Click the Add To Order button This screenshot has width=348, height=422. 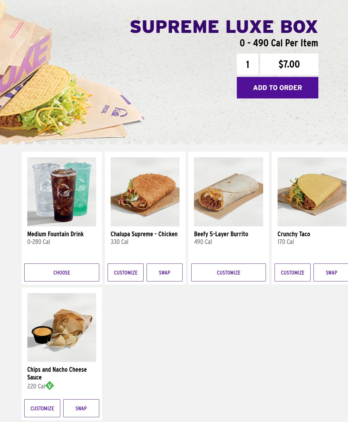pos(277,88)
